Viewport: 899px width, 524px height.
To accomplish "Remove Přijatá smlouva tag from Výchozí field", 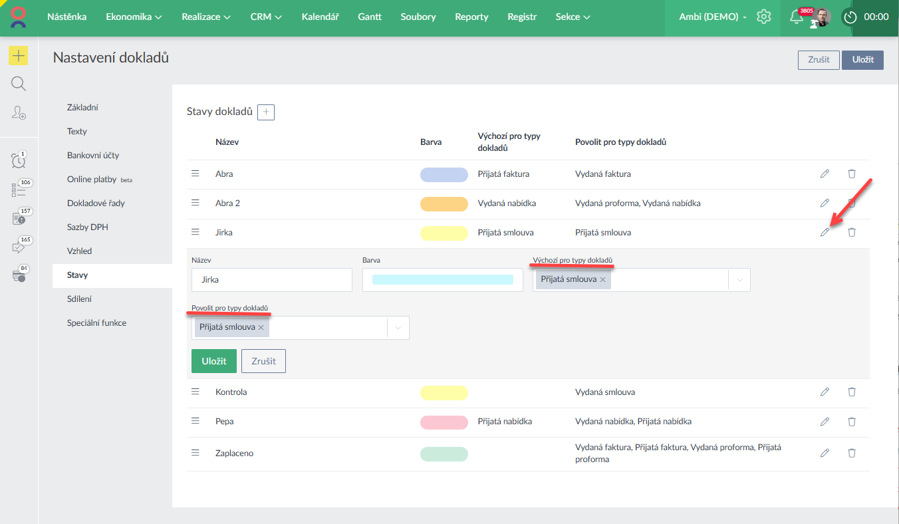I will (x=602, y=280).
